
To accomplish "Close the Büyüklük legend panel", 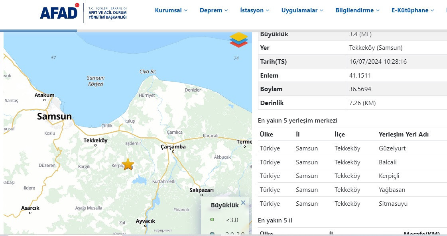I will click(243, 203).
